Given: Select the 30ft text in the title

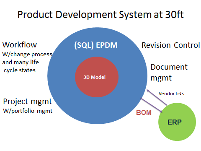Looking at the screenshot, I should click(175, 15).
